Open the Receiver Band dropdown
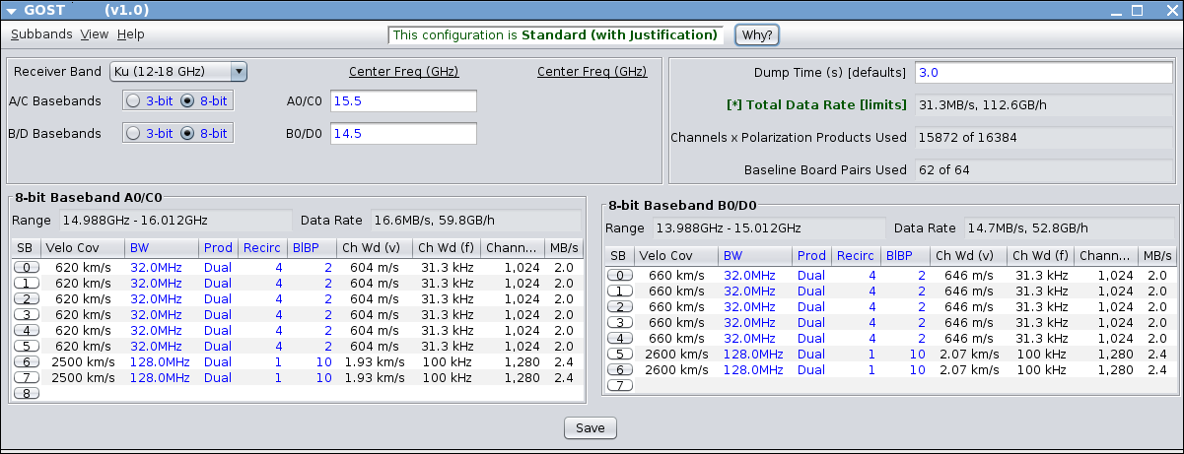 pos(178,71)
